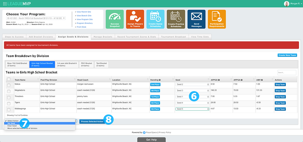Open Participation Requirements tile
The width and height of the screenshot is (303, 142).
coord(217,19)
